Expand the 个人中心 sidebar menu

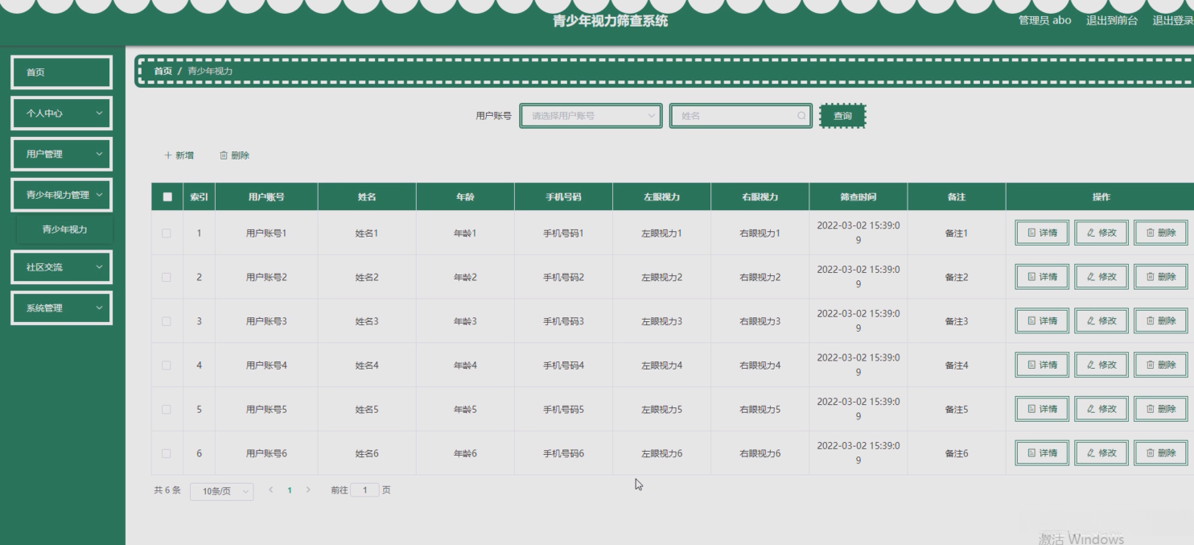[61, 114]
